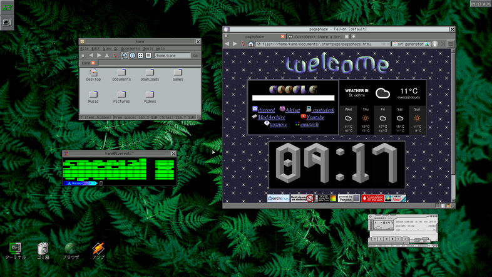492x277 pixels.
Task: Open the File menu in file manager
Action: [85, 48]
